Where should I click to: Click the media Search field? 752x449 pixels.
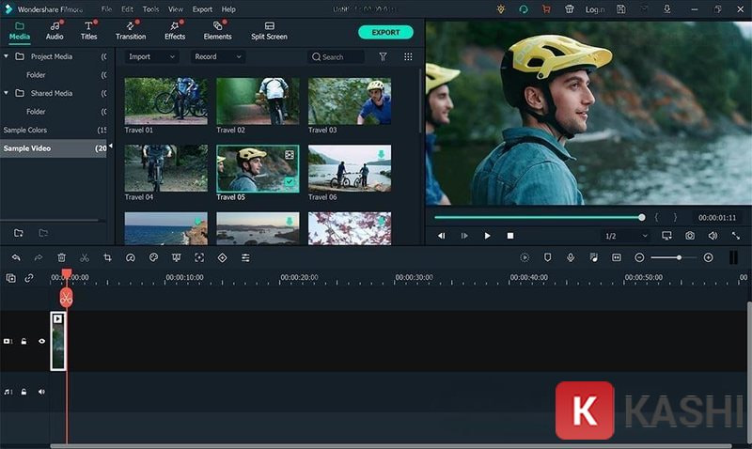(x=336, y=56)
